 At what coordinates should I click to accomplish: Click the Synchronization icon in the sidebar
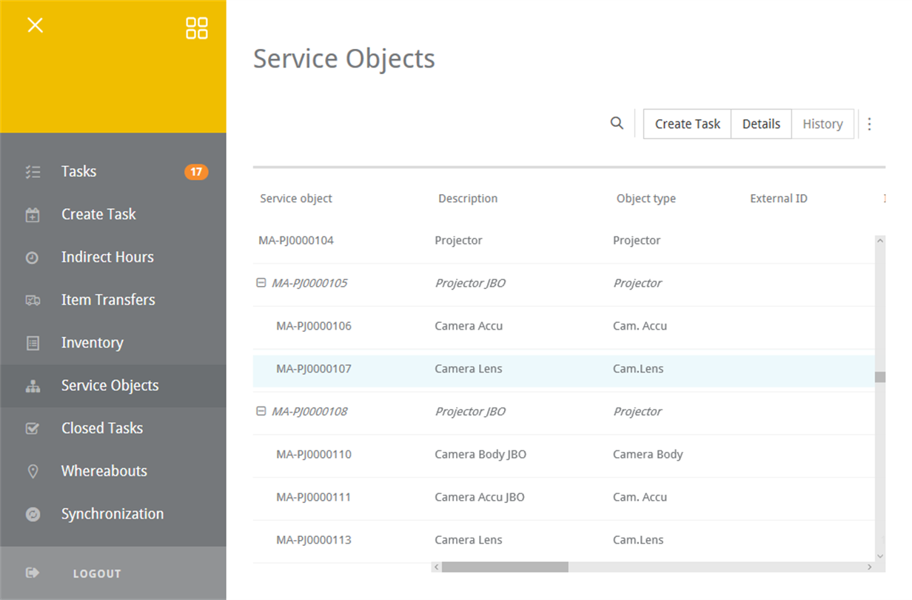pyautogui.click(x=33, y=514)
